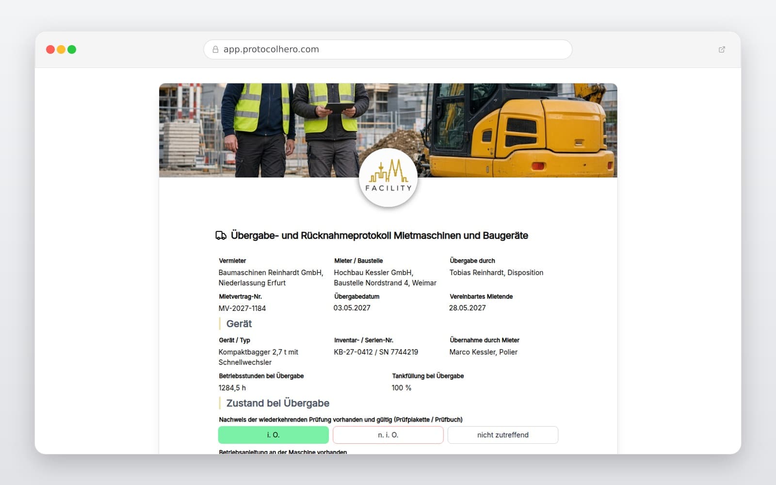Click the handover date '03.05.2027'

click(x=352, y=308)
